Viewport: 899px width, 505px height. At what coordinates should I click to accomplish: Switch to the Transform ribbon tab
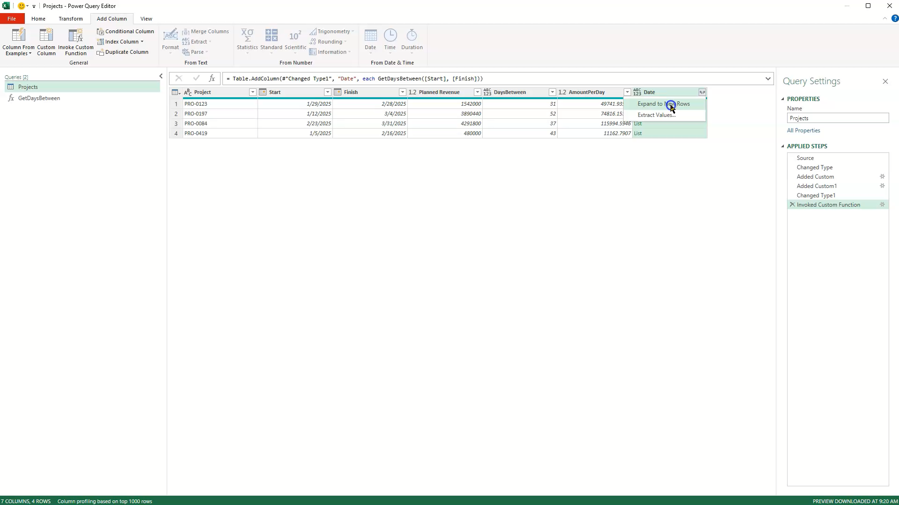point(71,18)
